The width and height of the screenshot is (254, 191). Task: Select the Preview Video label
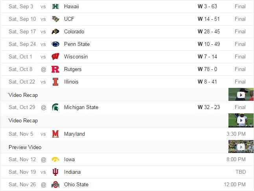tap(25, 147)
